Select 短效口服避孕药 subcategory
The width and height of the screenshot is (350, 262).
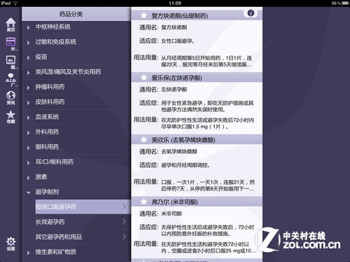(83, 207)
